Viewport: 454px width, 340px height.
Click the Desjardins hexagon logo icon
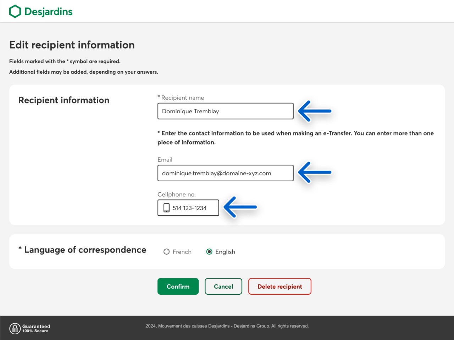point(15,11)
